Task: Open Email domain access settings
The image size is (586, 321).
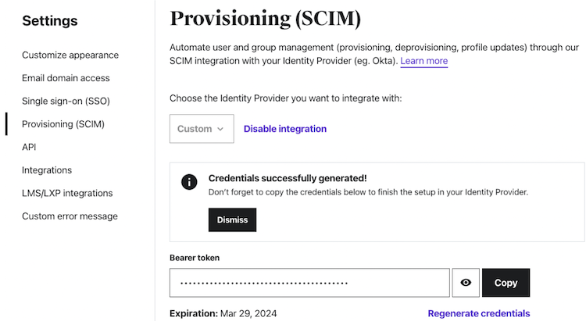Action: (x=66, y=78)
